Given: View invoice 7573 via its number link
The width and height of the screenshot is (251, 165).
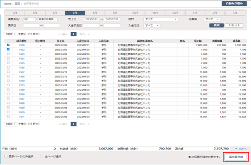Looking at the screenshot, I should [x=22, y=85].
